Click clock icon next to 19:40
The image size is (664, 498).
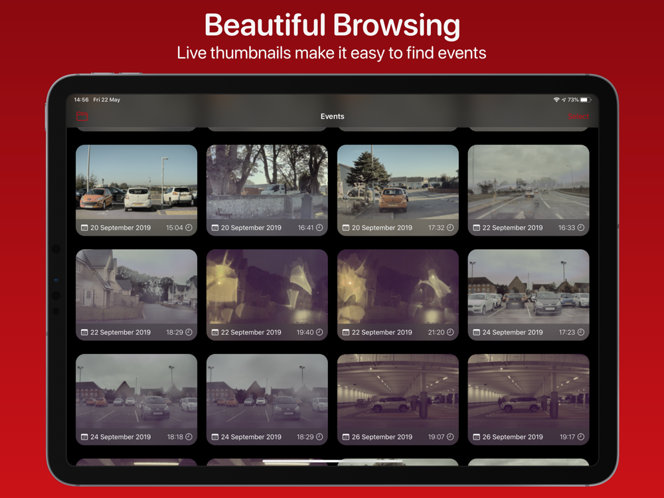coord(319,332)
